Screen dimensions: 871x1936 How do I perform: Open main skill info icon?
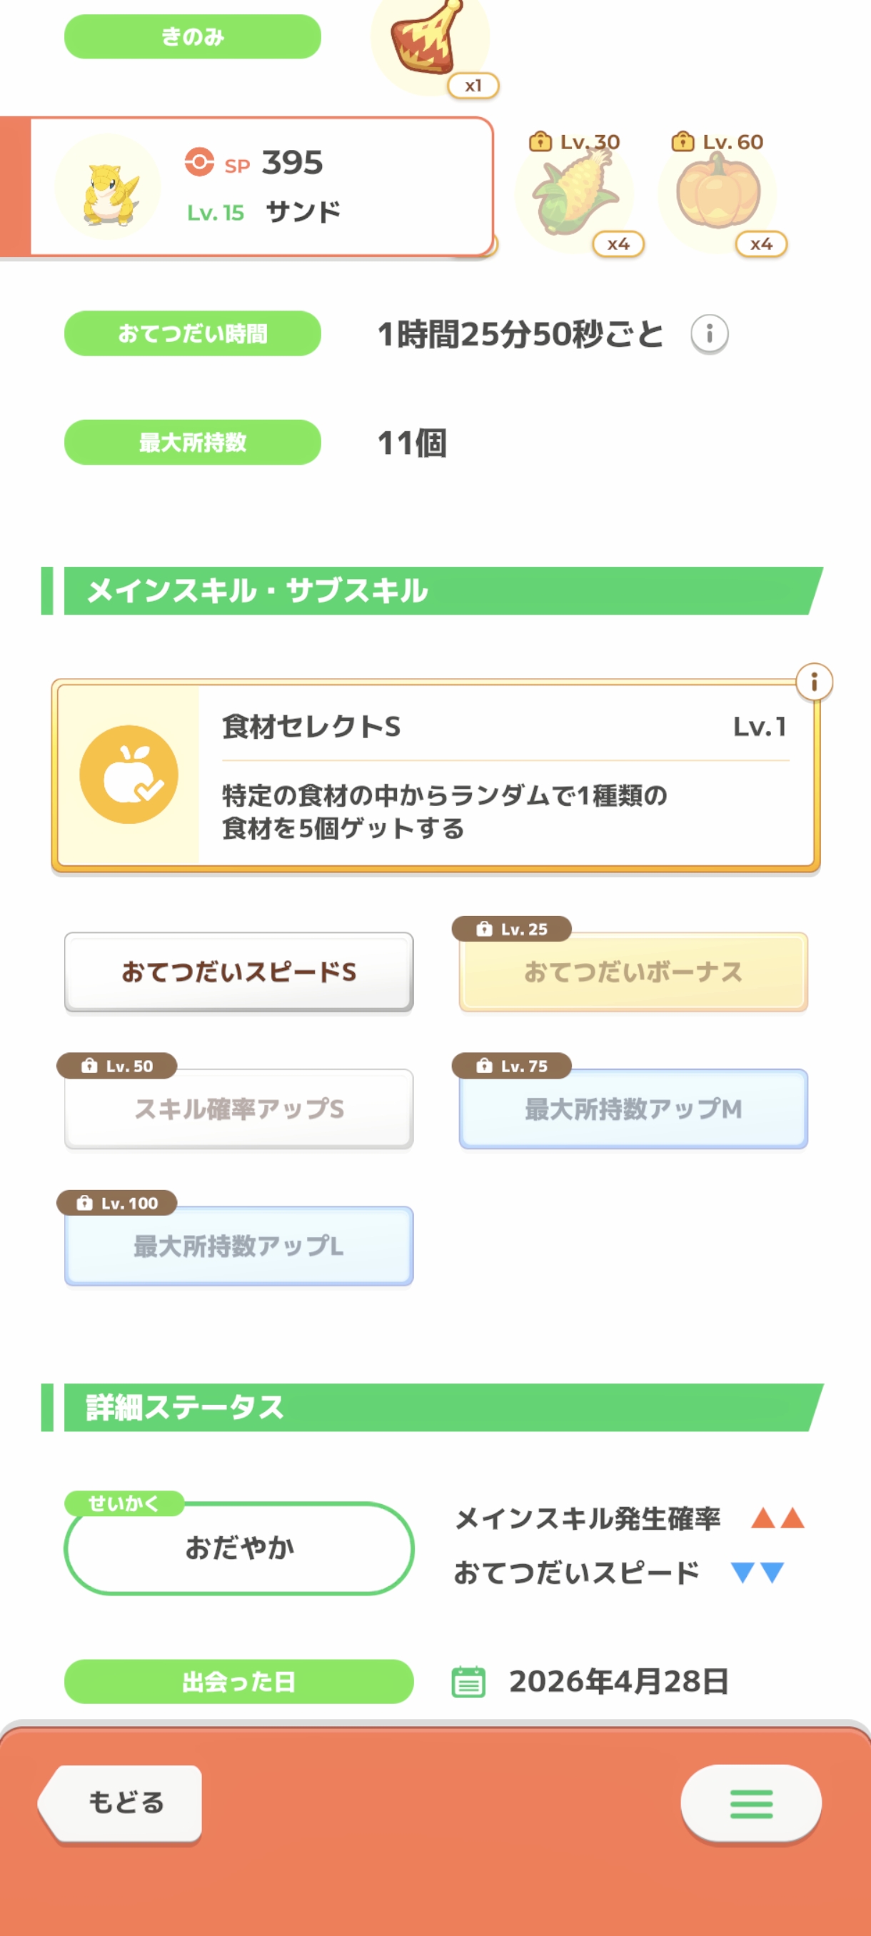pos(814,682)
